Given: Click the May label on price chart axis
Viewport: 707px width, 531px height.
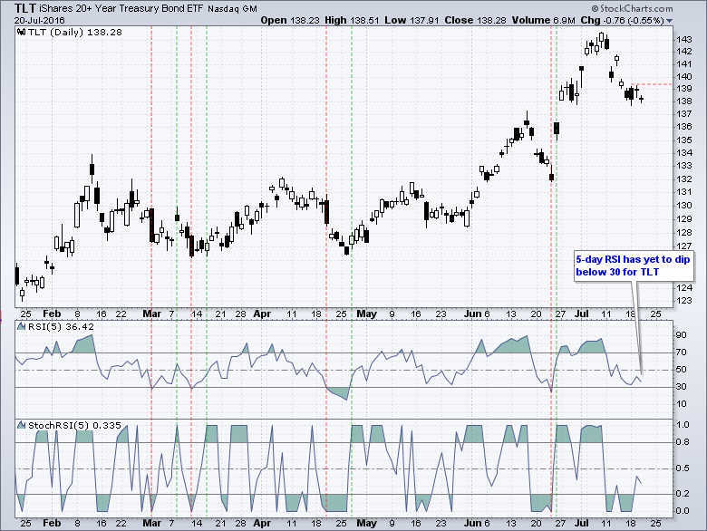Looking at the screenshot, I should 366,314.
